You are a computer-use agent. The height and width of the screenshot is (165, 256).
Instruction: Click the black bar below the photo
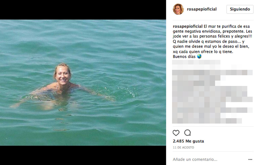[x=83, y=155]
